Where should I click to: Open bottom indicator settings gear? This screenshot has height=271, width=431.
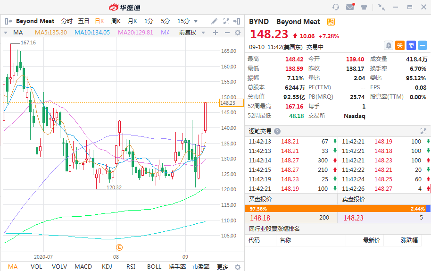(238, 267)
